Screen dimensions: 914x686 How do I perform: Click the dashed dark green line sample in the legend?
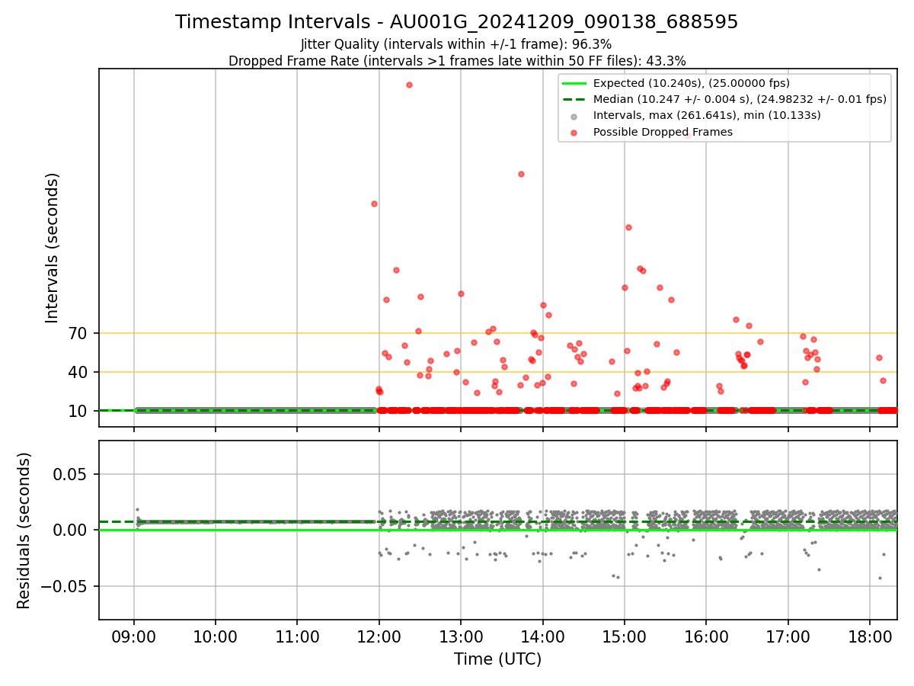tap(574, 99)
